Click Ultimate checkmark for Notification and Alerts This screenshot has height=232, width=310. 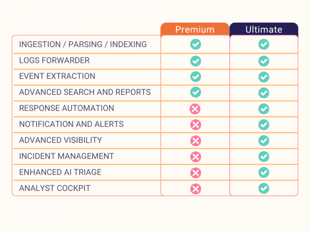264,125
